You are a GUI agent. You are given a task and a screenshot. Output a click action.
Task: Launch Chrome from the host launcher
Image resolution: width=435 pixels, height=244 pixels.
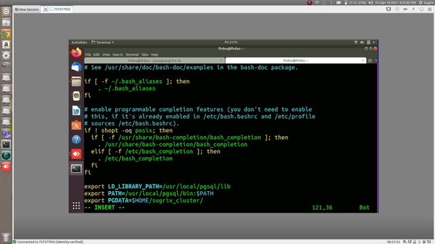tap(6, 34)
